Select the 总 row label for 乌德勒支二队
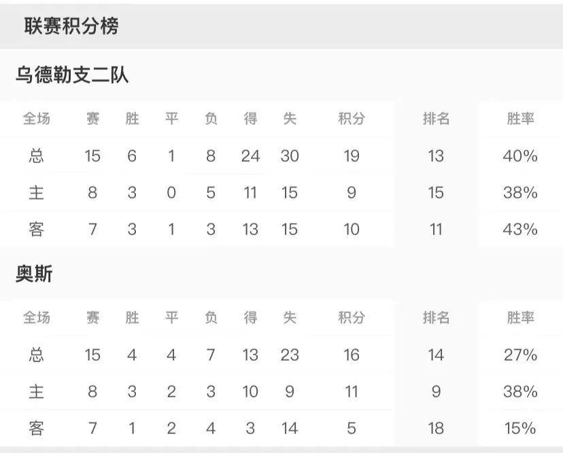The image size is (563, 453). click(x=37, y=156)
